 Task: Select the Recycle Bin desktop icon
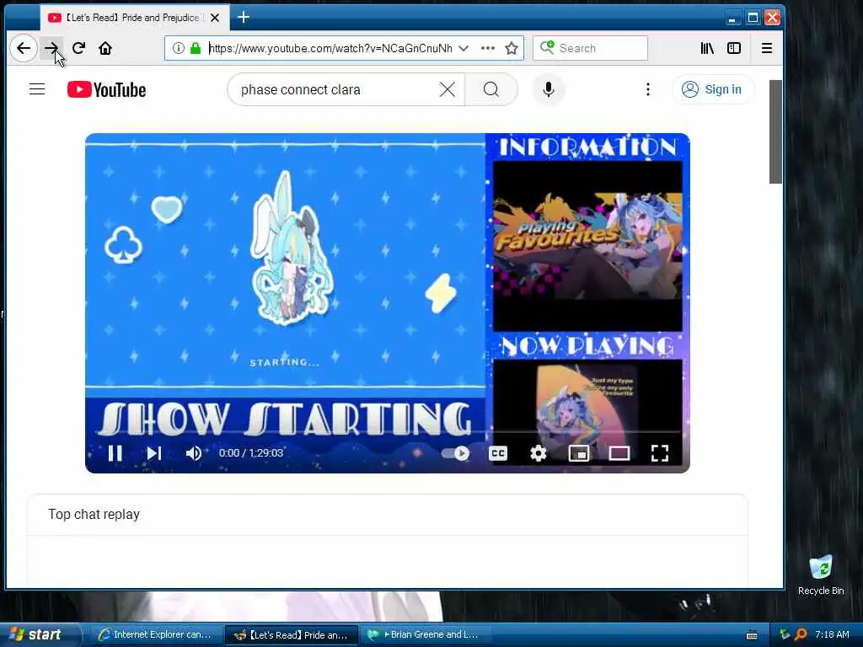pos(821,575)
